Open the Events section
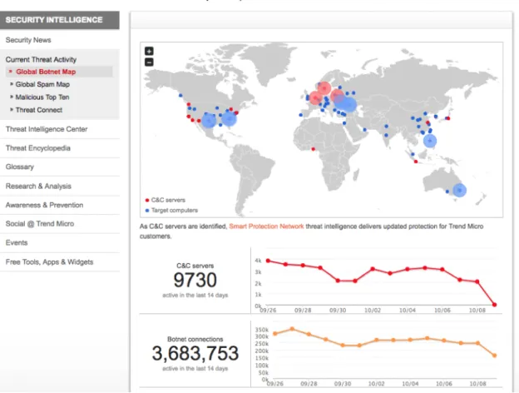This screenshot has width=519, height=393. tap(17, 242)
